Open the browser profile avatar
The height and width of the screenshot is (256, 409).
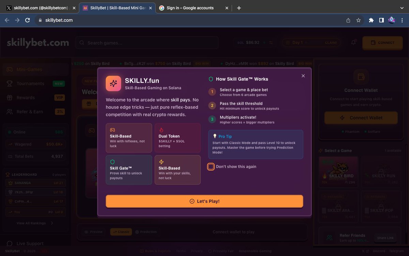click(392, 20)
